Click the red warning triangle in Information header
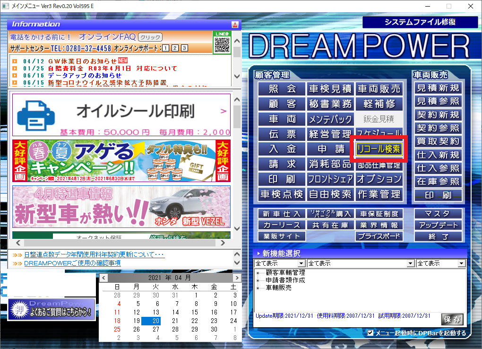 235,25
